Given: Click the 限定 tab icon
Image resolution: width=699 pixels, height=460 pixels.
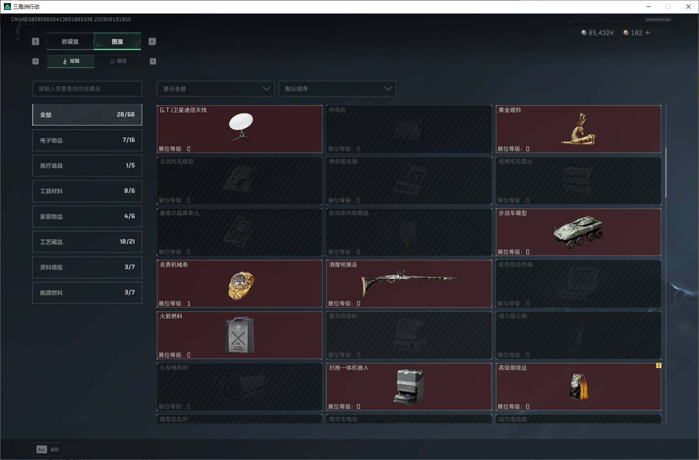Looking at the screenshot, I should [x=112, y=61].
